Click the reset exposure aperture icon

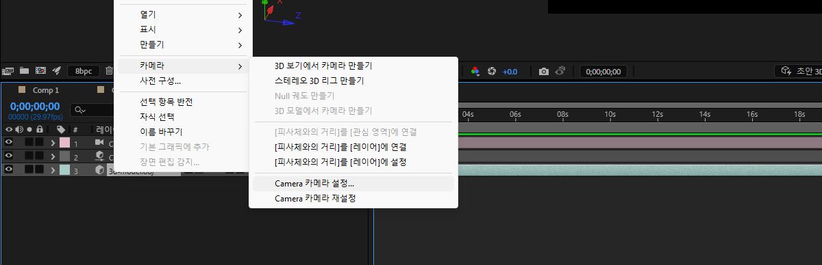click(491, 71)
